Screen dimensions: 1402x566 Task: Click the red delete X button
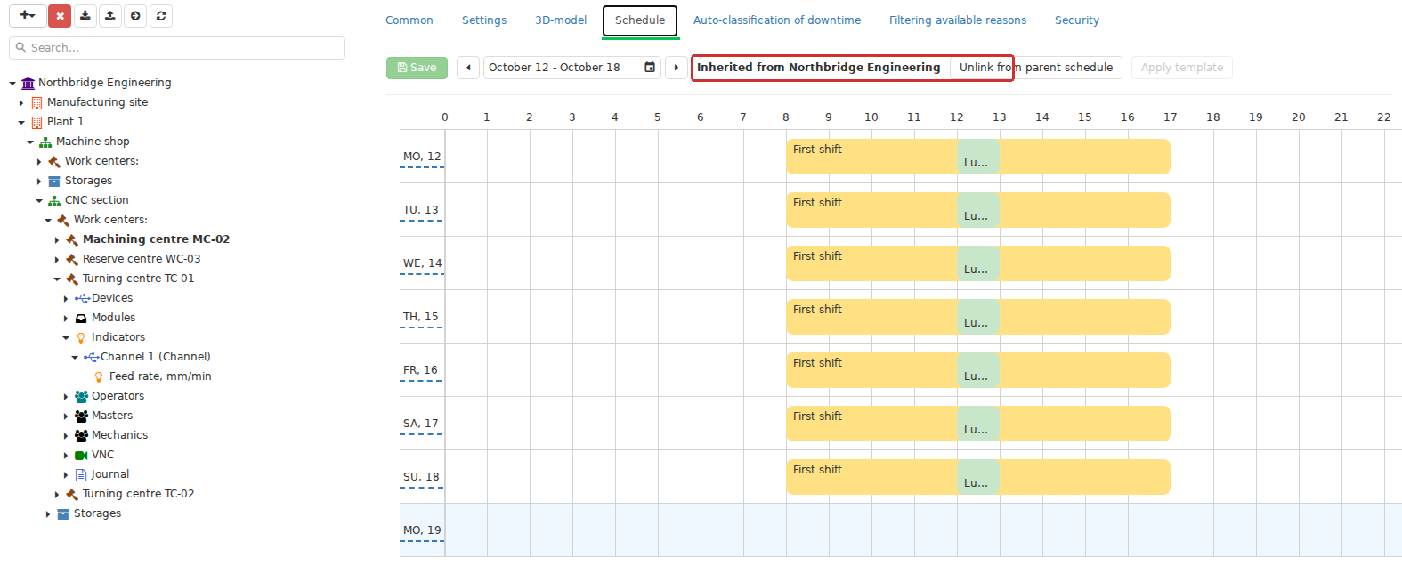[x=60, y=16]
